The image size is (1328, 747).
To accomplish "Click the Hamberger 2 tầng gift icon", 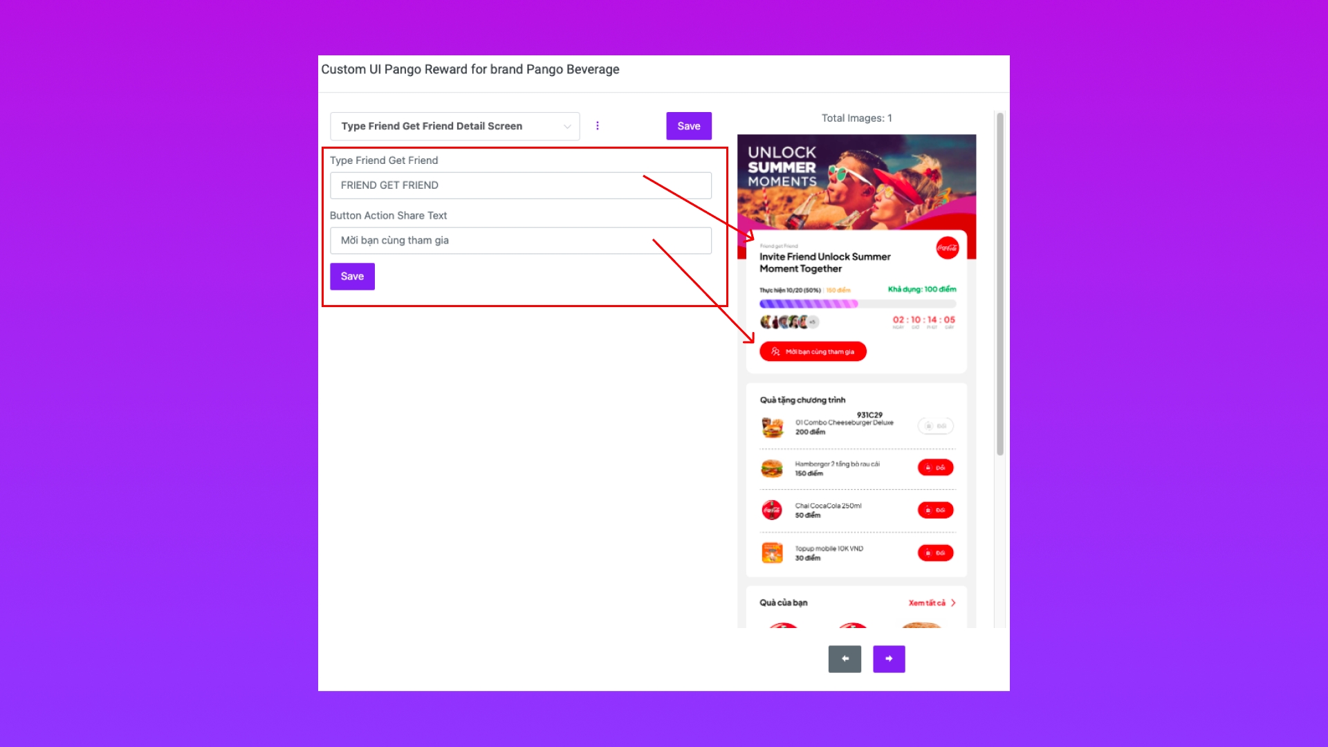I will pos(772,468).
